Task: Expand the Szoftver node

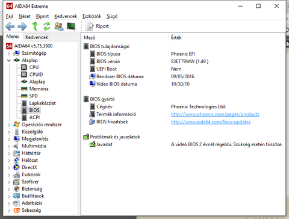Action: [x=9, y=182]
